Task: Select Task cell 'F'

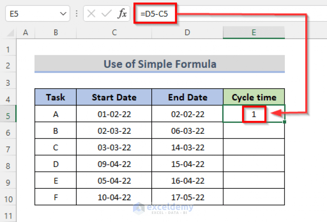Action: click(x=55, y=197)
